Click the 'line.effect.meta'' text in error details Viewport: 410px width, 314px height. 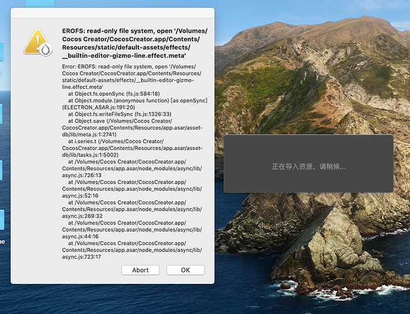pyautogui.click(x=83, y=87)
